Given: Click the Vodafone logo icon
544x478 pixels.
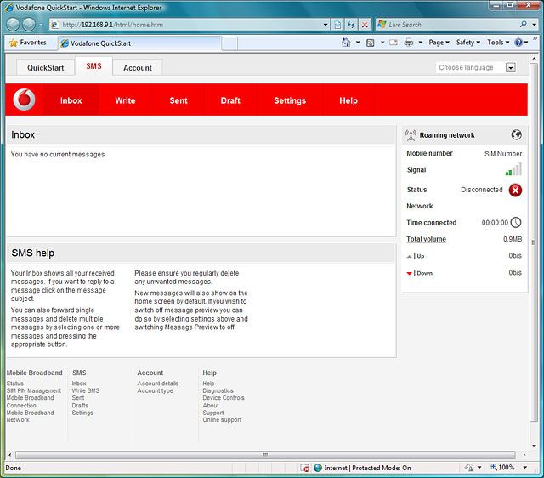Looking at the screenshot, I should [x=25, y=100].
